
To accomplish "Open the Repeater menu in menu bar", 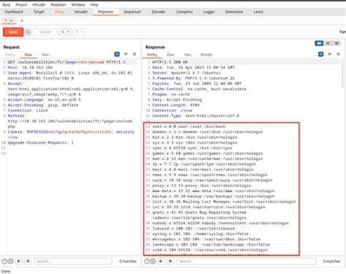I will [58, 5].
